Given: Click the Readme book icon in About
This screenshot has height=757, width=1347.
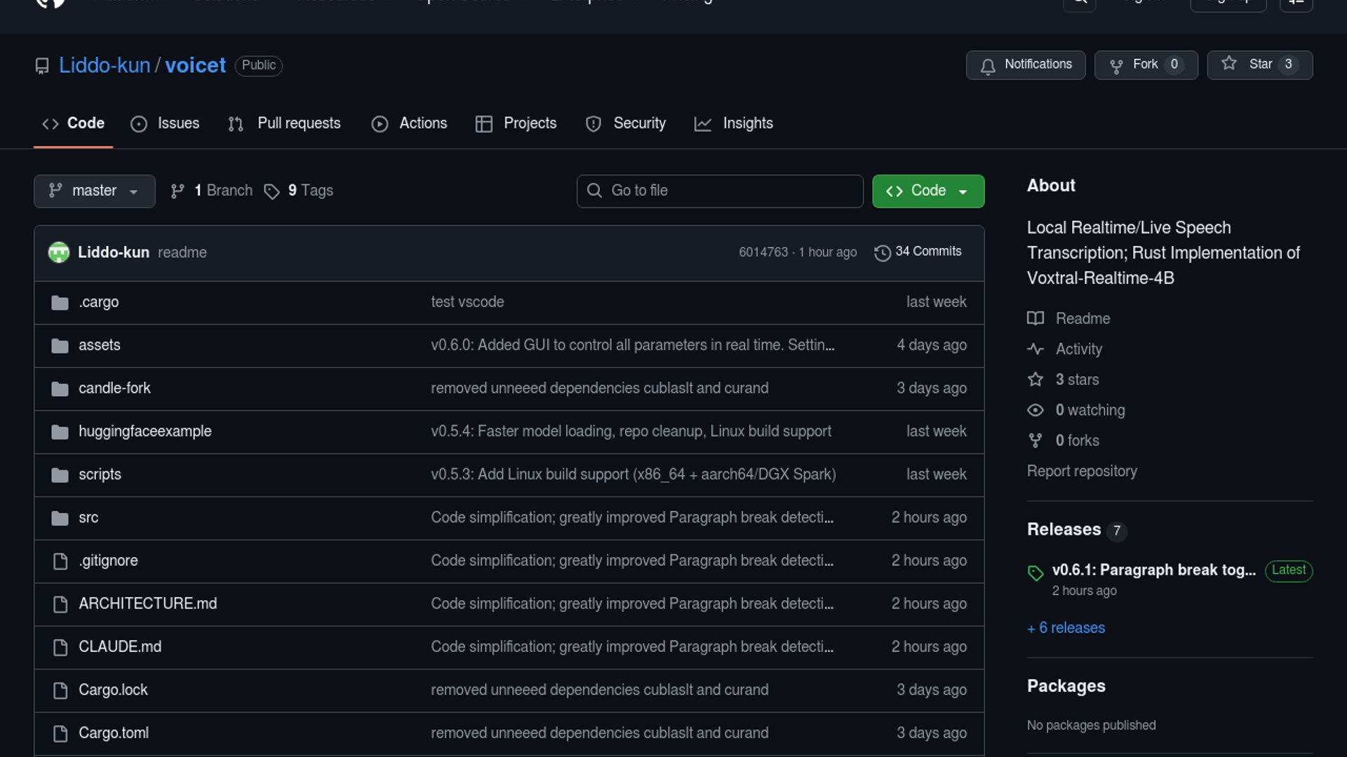Looking at the screenshot, I should point(1036,319).
